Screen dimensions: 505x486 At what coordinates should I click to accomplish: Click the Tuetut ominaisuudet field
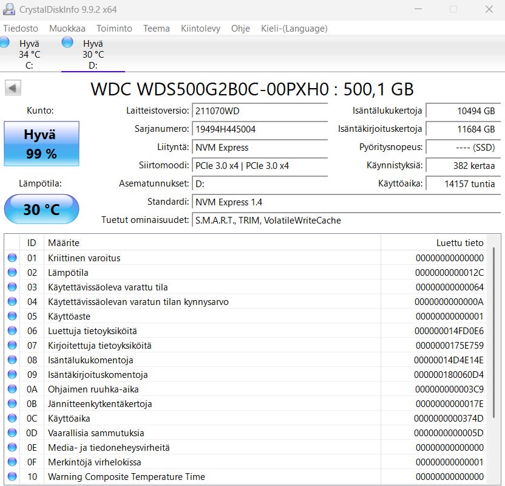(346, 221)
